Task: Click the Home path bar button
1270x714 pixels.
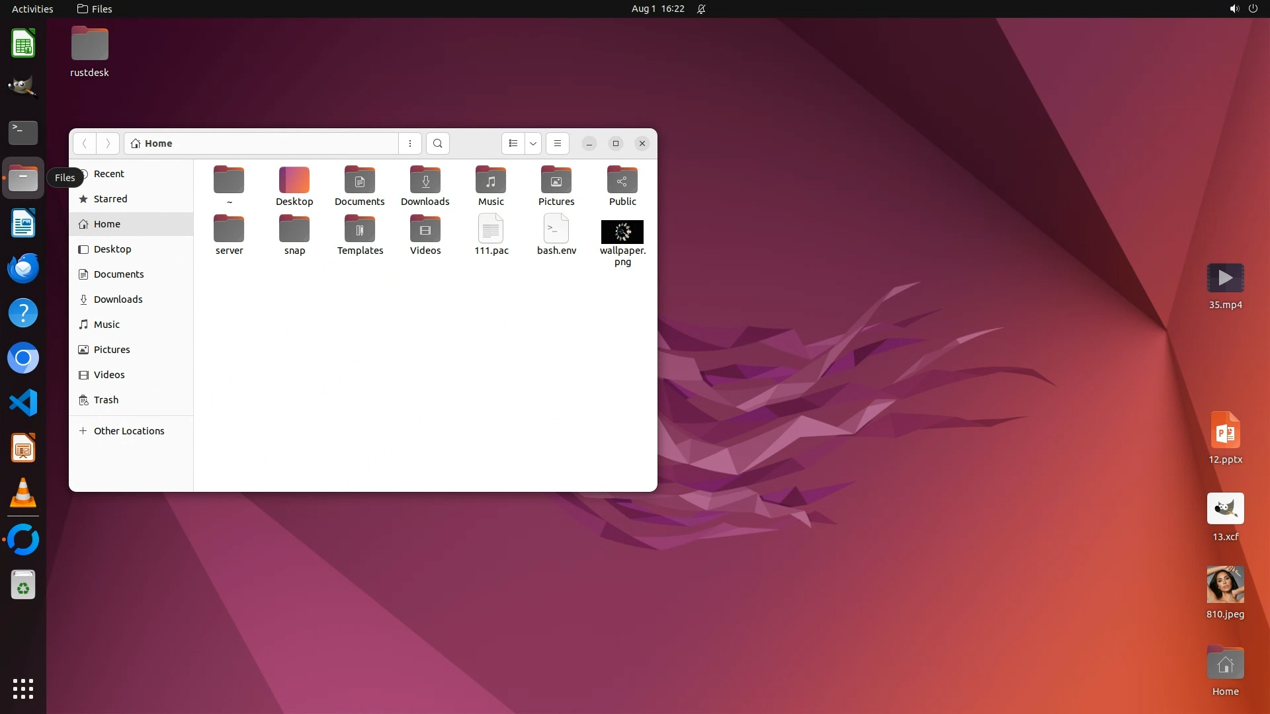Action: click(x=152, y=143)
